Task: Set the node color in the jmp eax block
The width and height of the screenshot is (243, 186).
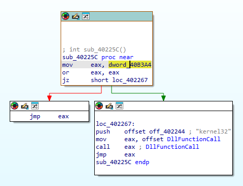Action: tap(14, 106)
